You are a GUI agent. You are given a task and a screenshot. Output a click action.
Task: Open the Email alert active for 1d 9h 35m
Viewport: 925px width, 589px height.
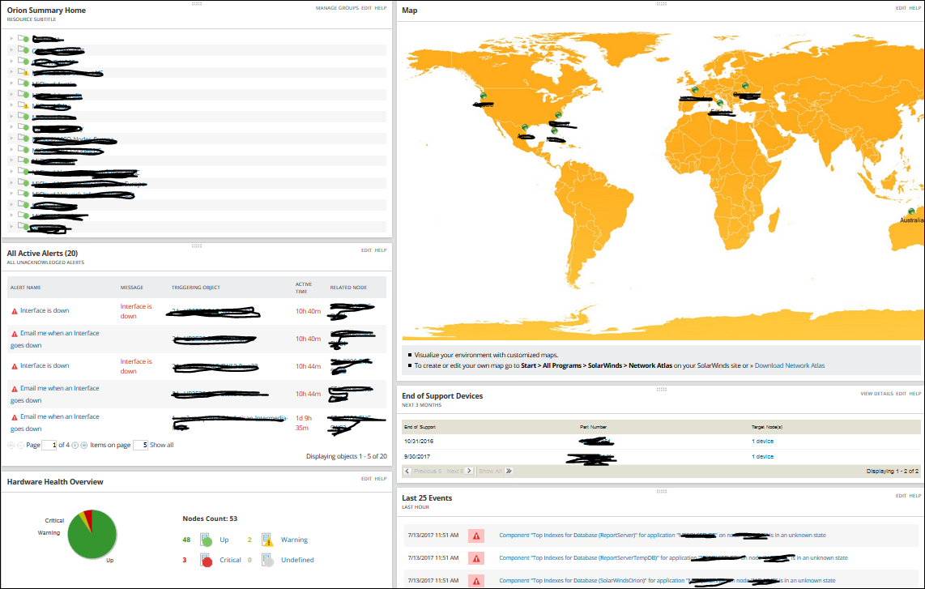click(x=55, y=423)
